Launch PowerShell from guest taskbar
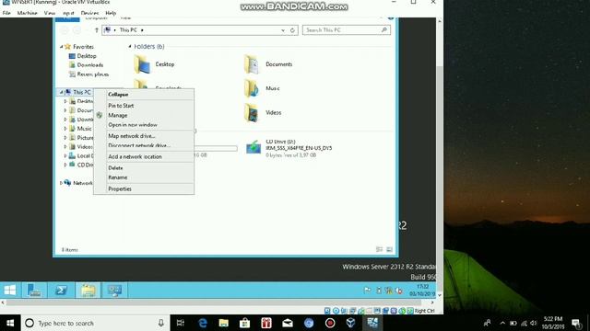Viewport: 590px width, 331px height. (61, 291)
